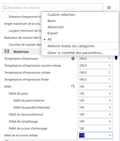Click the Débit de paroi(s) interne(s) label
120x141 pixels.
click(32, 107)
